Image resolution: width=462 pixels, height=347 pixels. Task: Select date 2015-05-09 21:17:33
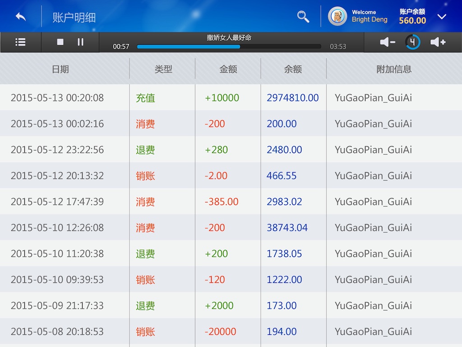tap(57, 305)
